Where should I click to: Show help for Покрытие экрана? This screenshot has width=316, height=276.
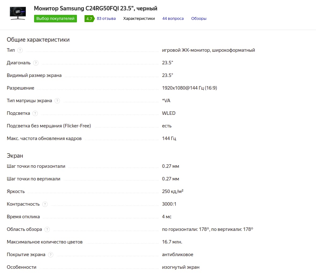point(50,255)
